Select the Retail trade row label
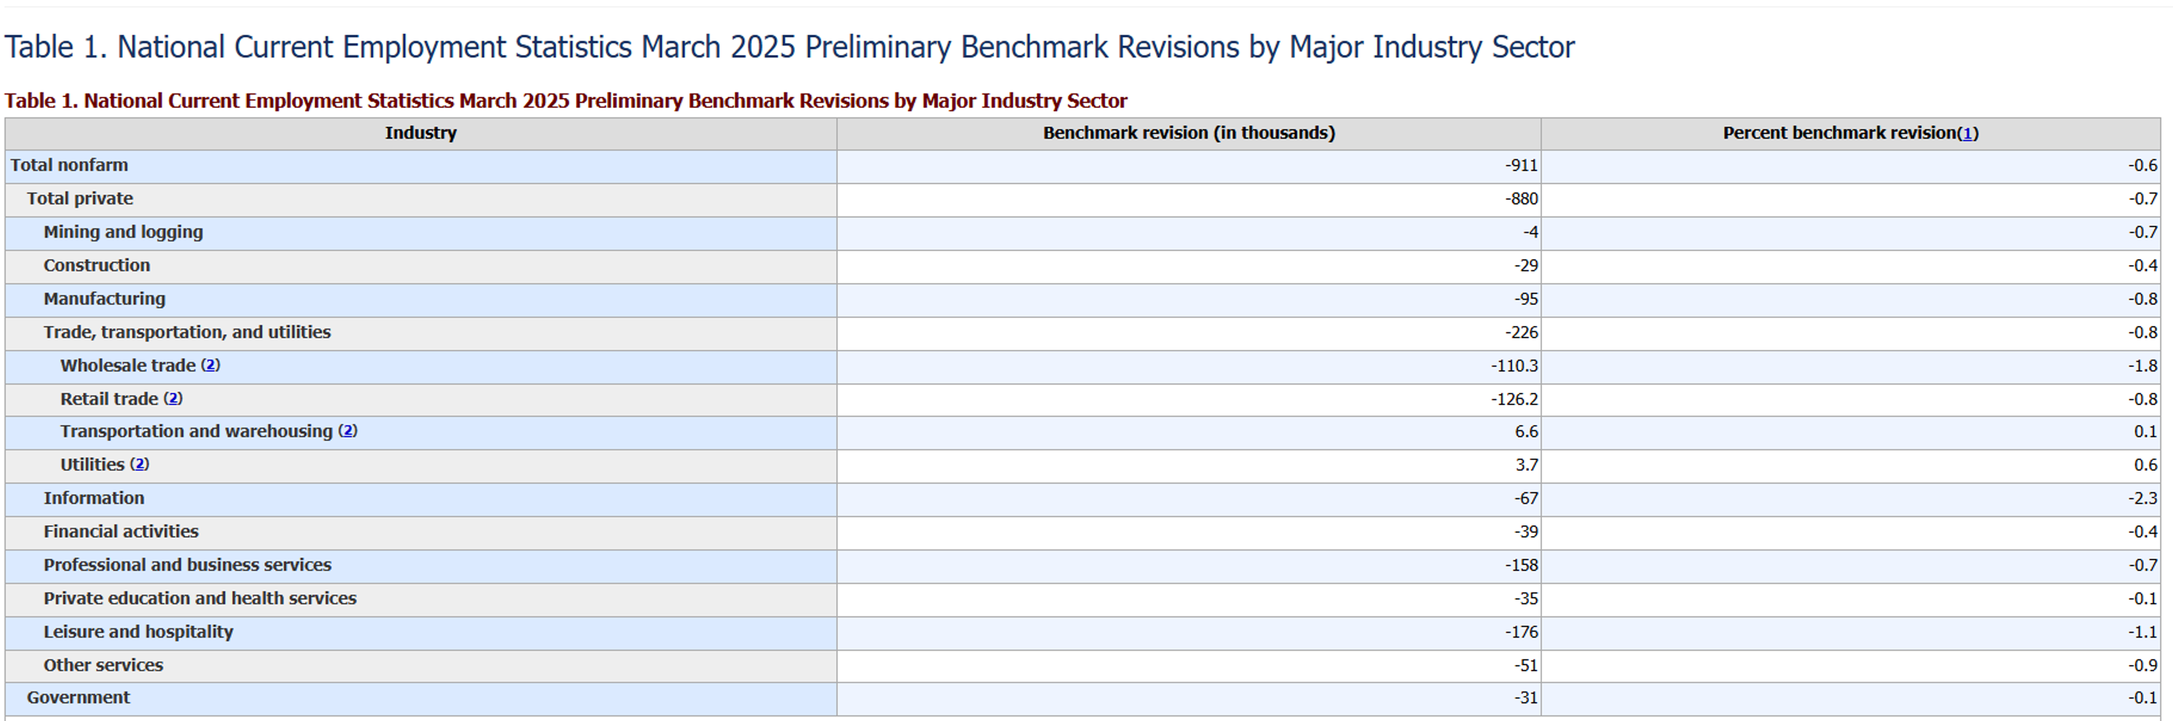Viewport: 2173px width, 721px height. pos(110,398)
